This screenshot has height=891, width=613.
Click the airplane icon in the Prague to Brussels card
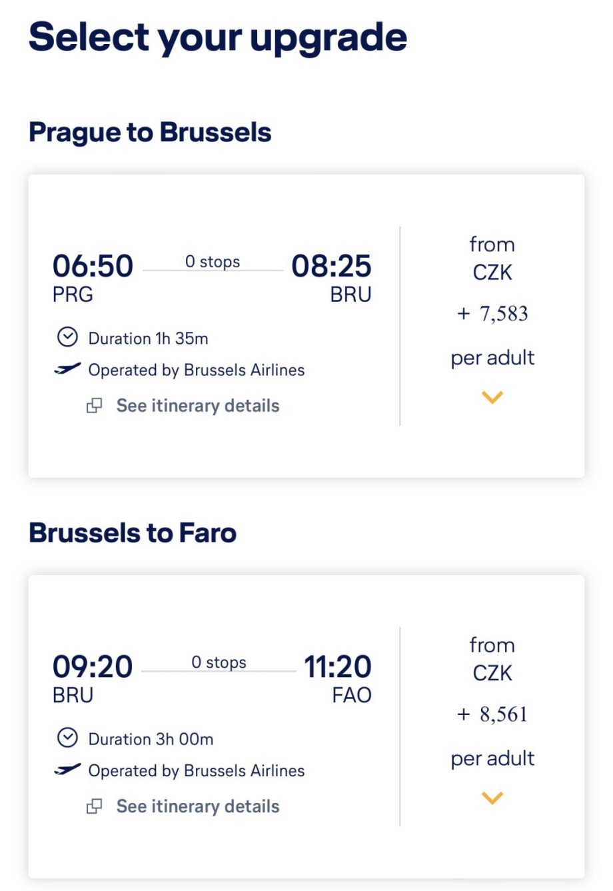tap(67, 369)
